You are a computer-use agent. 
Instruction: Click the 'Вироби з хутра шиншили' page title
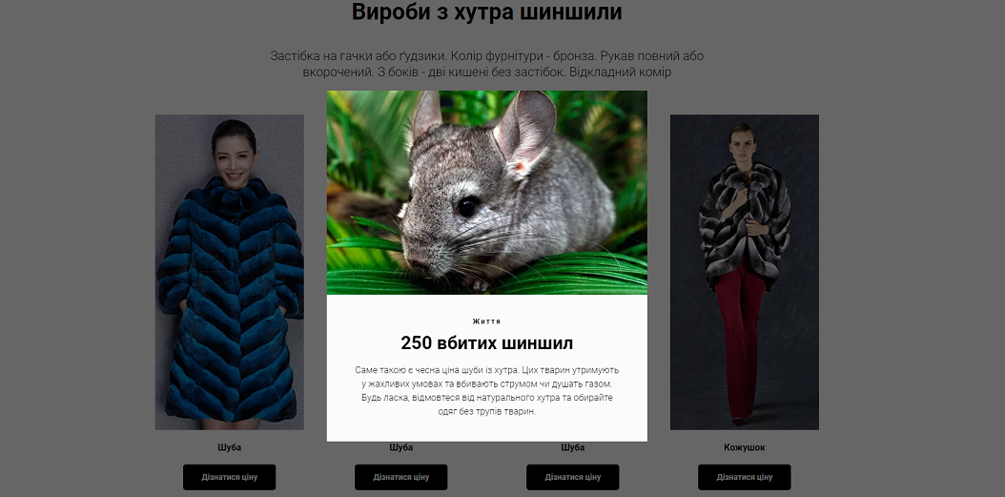click(487, 11)
